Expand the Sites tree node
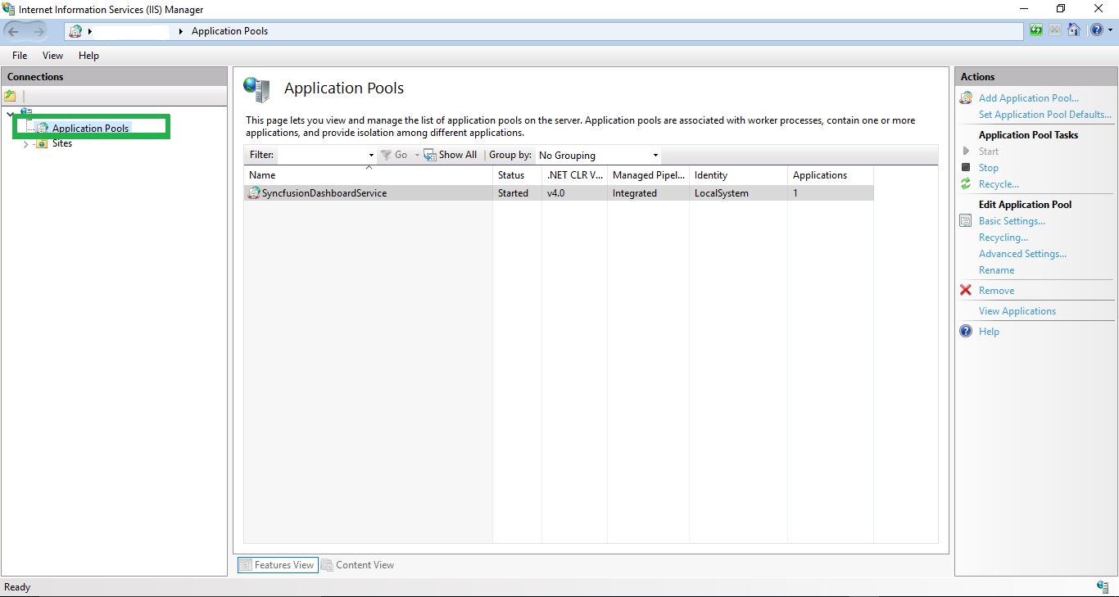 (26, 144)
